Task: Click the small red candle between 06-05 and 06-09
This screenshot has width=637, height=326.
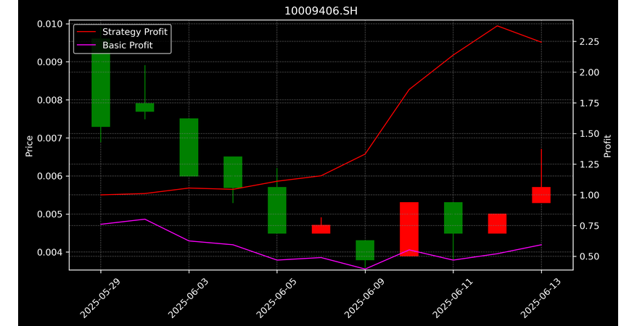Action: (321, 229)
